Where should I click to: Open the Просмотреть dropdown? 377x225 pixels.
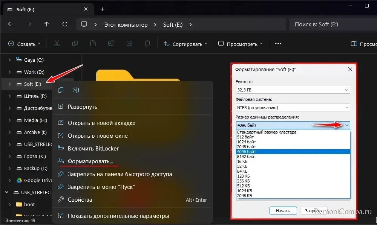[240, 44]
